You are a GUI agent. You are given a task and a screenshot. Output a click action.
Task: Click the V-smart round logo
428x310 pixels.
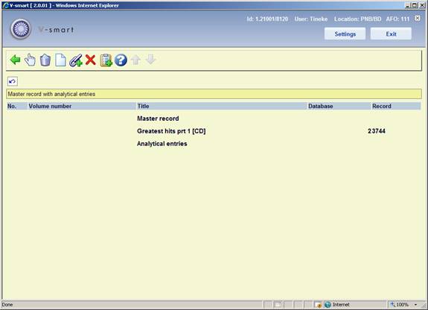point(21,29)
